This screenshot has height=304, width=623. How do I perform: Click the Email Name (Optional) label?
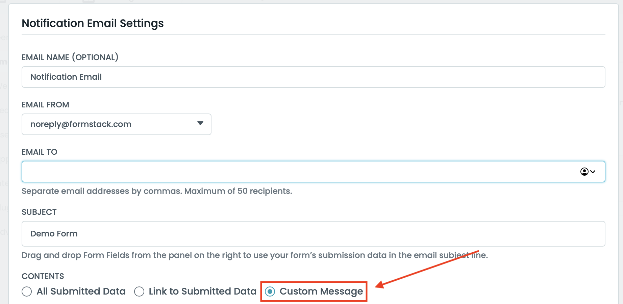pyautogui.click(x=70, y=57)
